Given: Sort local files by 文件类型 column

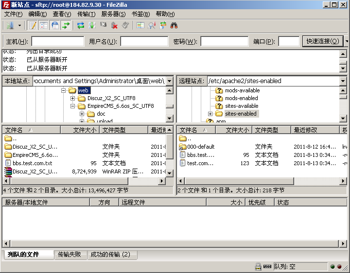Looking at the screenshot, I should coord(123,130).
